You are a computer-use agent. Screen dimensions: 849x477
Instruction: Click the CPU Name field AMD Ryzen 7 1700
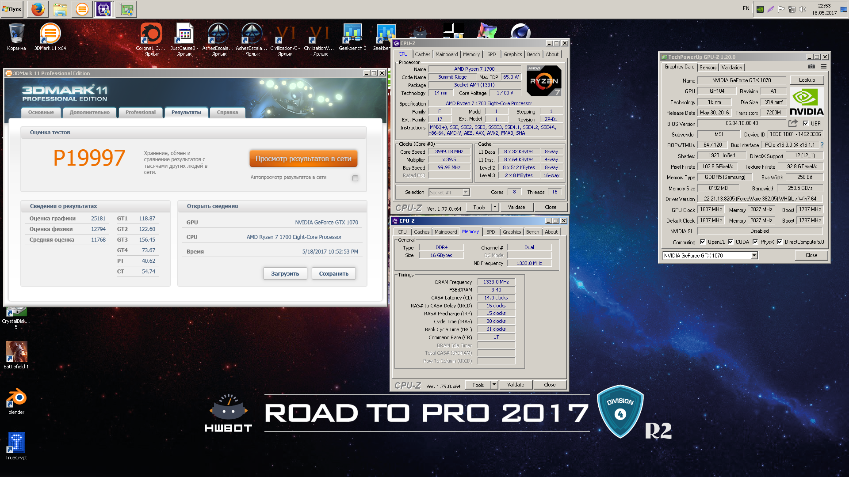tap(474, 69)
